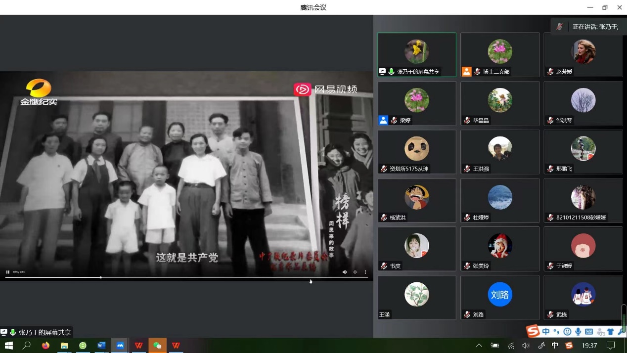Viewport: 627px width, 353px height.
Task: Select participant tile named 刘路
Action: click(500, 298)
